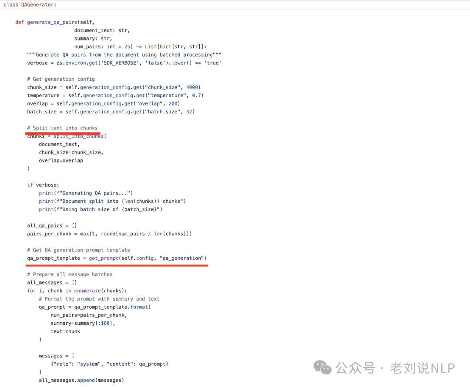Image resolution: width=470 pixels, height=387 pixels.
Task: Click the comment '# Split text into chunks'
Action: pos(62,128)
